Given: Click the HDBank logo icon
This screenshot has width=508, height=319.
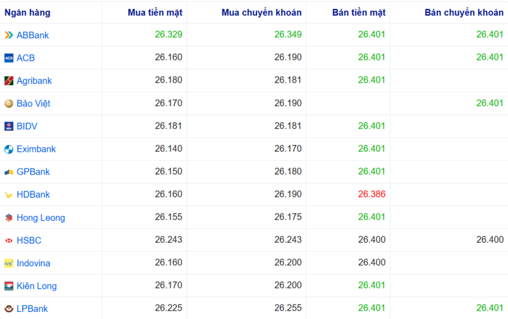Looking at the screenshot, I should click(x=9, y=195).
